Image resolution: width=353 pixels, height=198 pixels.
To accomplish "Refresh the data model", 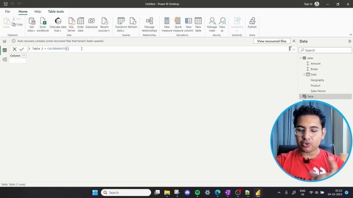I will (x=132, y=23).
